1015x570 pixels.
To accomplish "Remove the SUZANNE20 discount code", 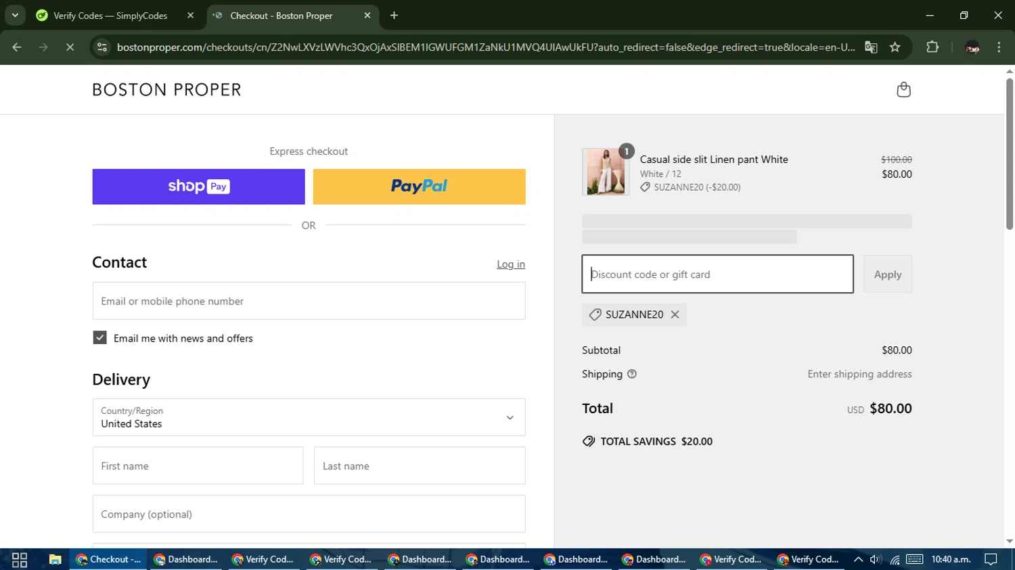I will [675, 314].
